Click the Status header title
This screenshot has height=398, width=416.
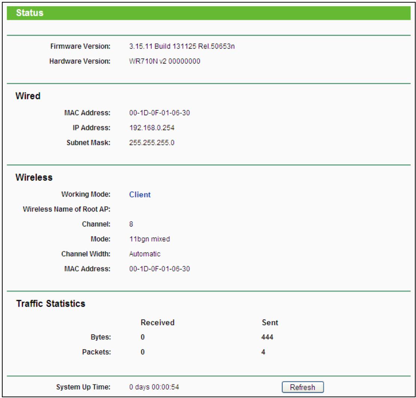tap(30, 13)
